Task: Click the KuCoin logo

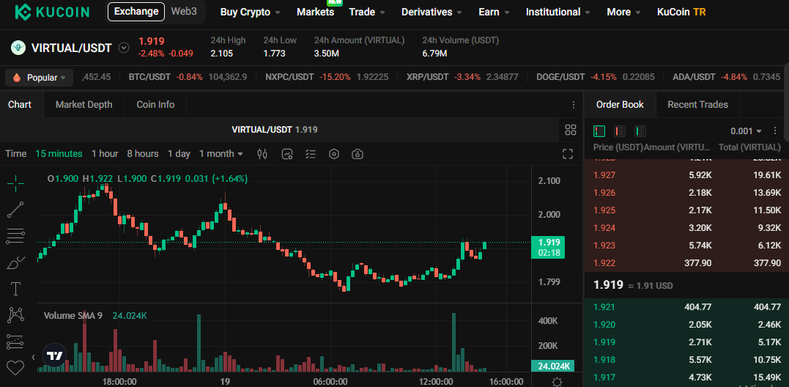Action: tap(52, 12)
